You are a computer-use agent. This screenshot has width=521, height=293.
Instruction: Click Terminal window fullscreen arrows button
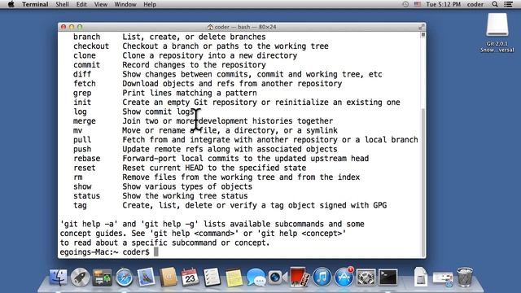(x=422, y=27)
